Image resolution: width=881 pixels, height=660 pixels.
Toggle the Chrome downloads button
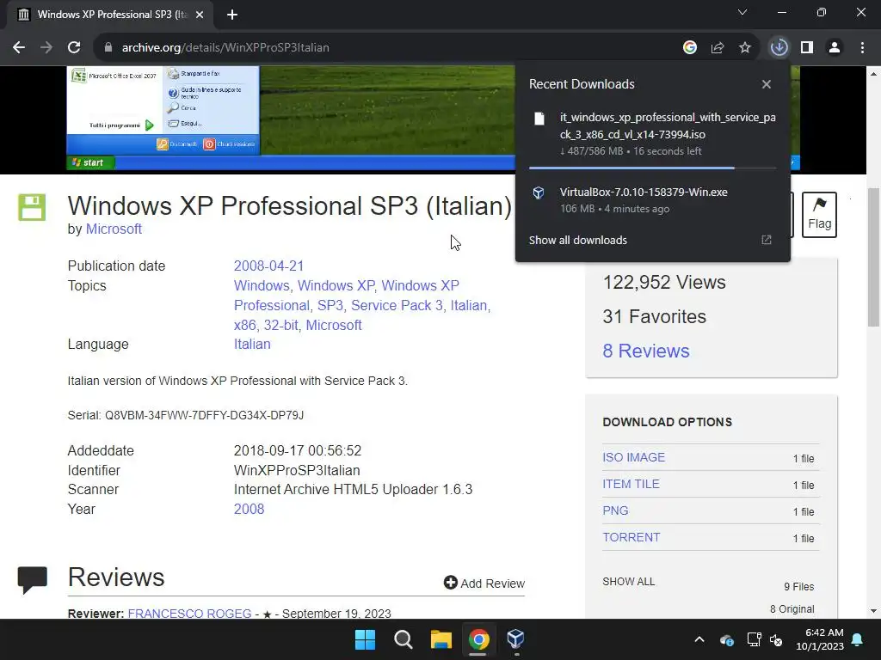(x=779, y=48)
